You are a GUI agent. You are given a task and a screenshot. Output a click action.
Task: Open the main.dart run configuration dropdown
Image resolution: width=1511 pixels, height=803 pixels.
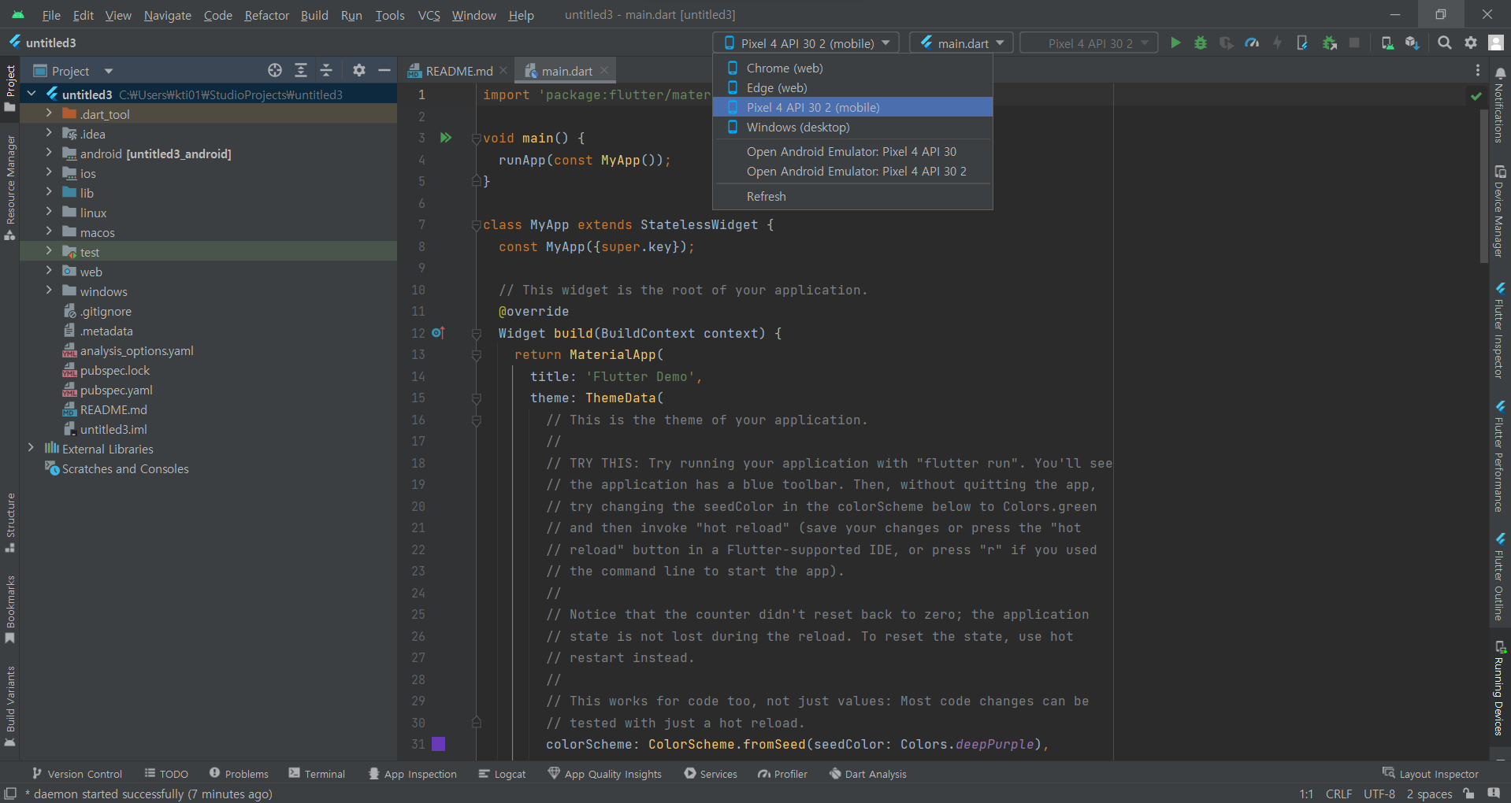pos(961,43)
